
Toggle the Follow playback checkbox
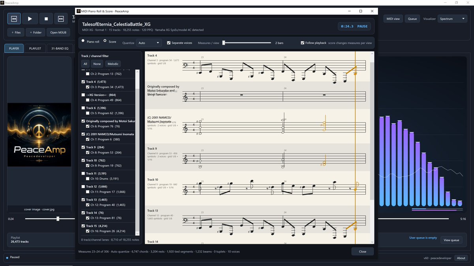point(303,43)
